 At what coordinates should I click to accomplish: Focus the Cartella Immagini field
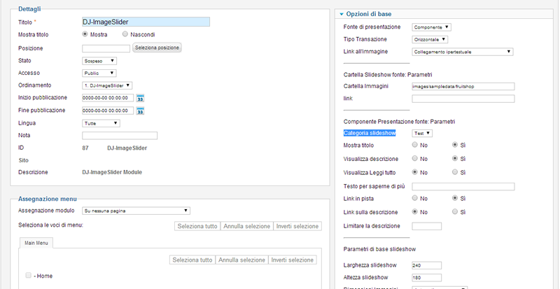coord(463,87)
